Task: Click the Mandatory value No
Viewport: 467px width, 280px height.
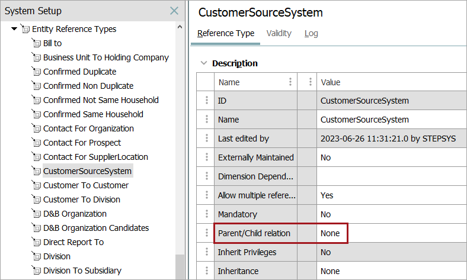Action: (x=325, y=214)
